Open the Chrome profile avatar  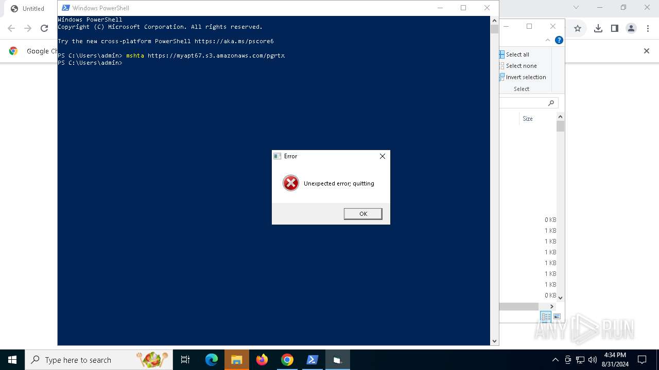(631, 29)
